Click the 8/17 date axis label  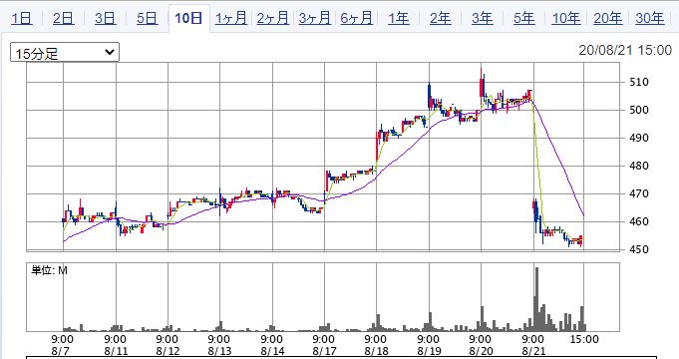(324, 351)
